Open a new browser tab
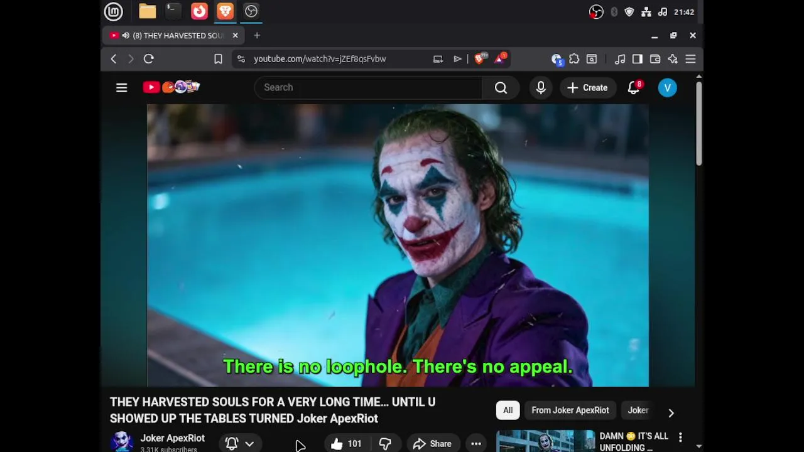The width and height of the screenshot is (804, 452). pyautogui.click(x=257, y=36)
